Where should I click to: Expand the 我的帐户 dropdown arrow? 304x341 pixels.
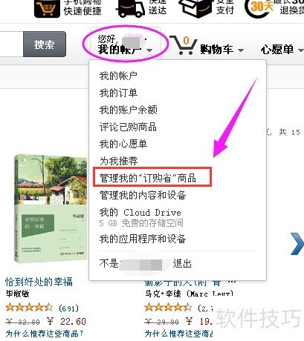click(x=149, y=50)
